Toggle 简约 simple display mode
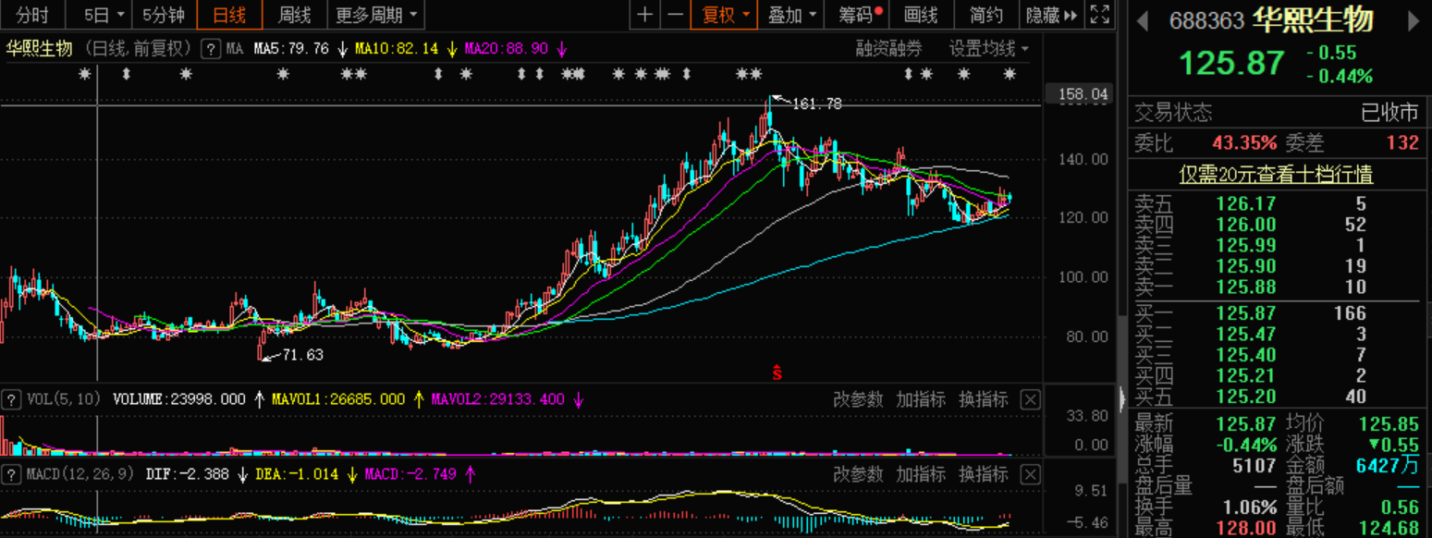The image size is (1432, 538). 986,15
